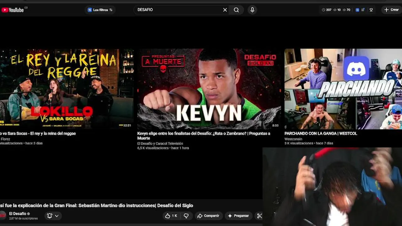This screenshot has width=402, height=226.
Task: Clear the search query with the X
Action: click(x=225, y=10)
